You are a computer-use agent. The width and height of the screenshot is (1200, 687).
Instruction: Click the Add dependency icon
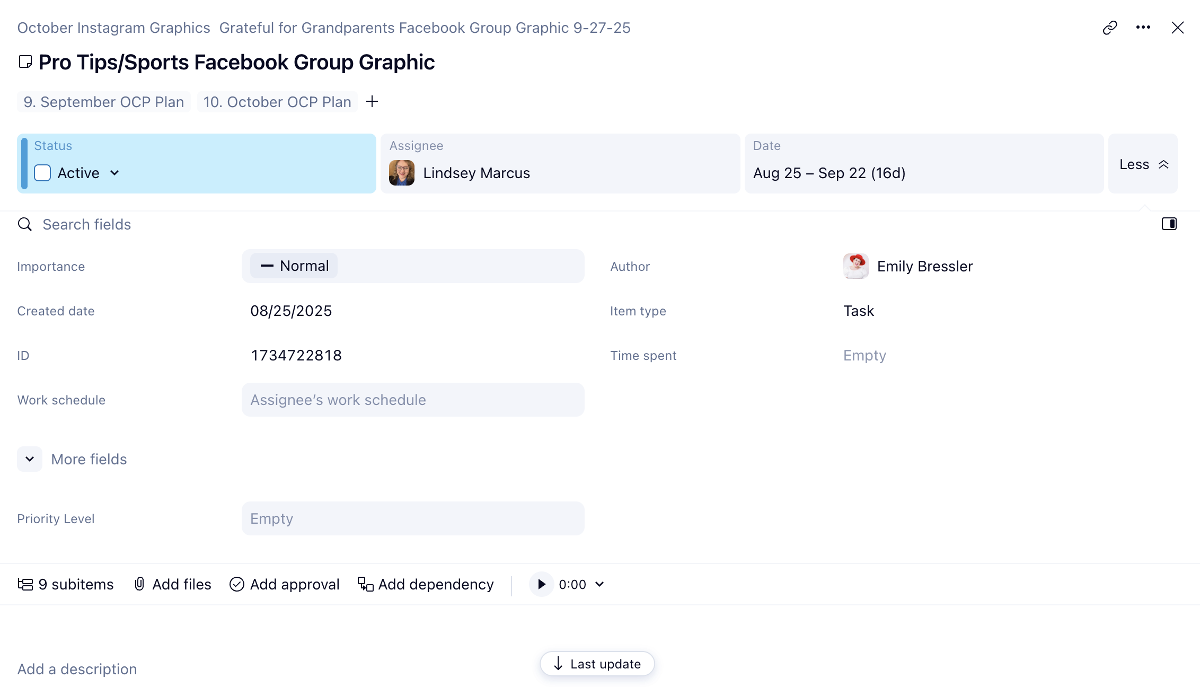coord(365,584)
